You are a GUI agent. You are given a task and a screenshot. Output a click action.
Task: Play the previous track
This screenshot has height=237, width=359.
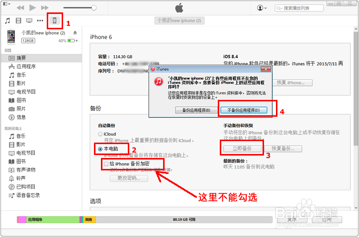(20, 8)
